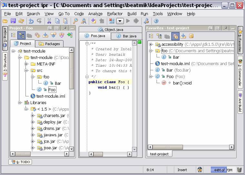Expand charsets.jar in Libraries
This screenshot has width=245, height=175.
[x=33, y=116]
